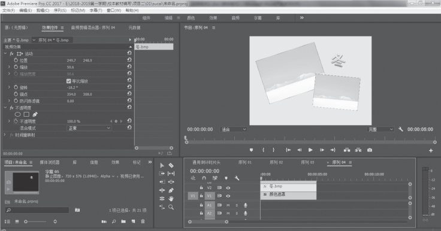Toggle V1 track output eye
441x231 pixels.
click(228, 196)
